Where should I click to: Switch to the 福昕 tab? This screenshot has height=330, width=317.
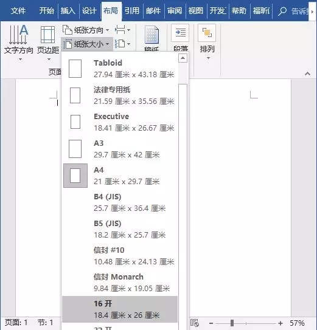261,10
